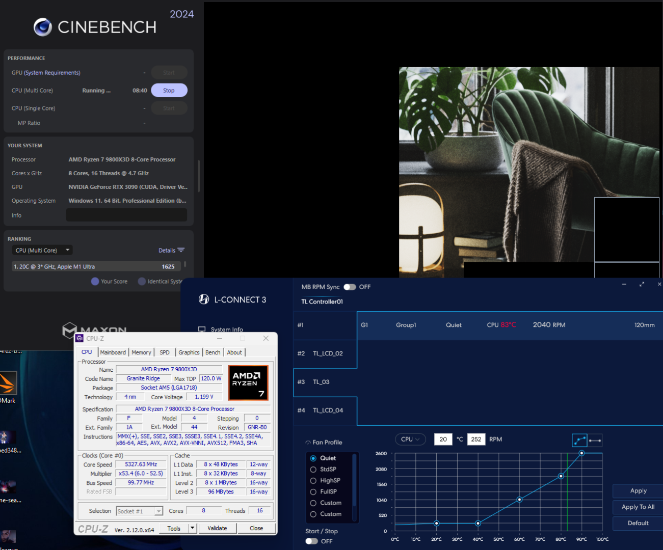
Task: Open the Graphics tab in CPU-Z
Action: 189,352
